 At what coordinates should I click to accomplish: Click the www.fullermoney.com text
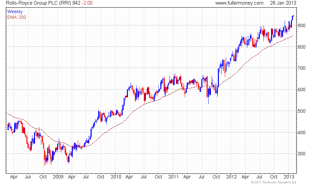pos(239,3)
